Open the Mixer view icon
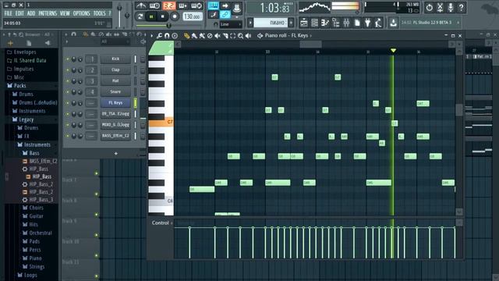The image size is (499, 281). [346, 23]
